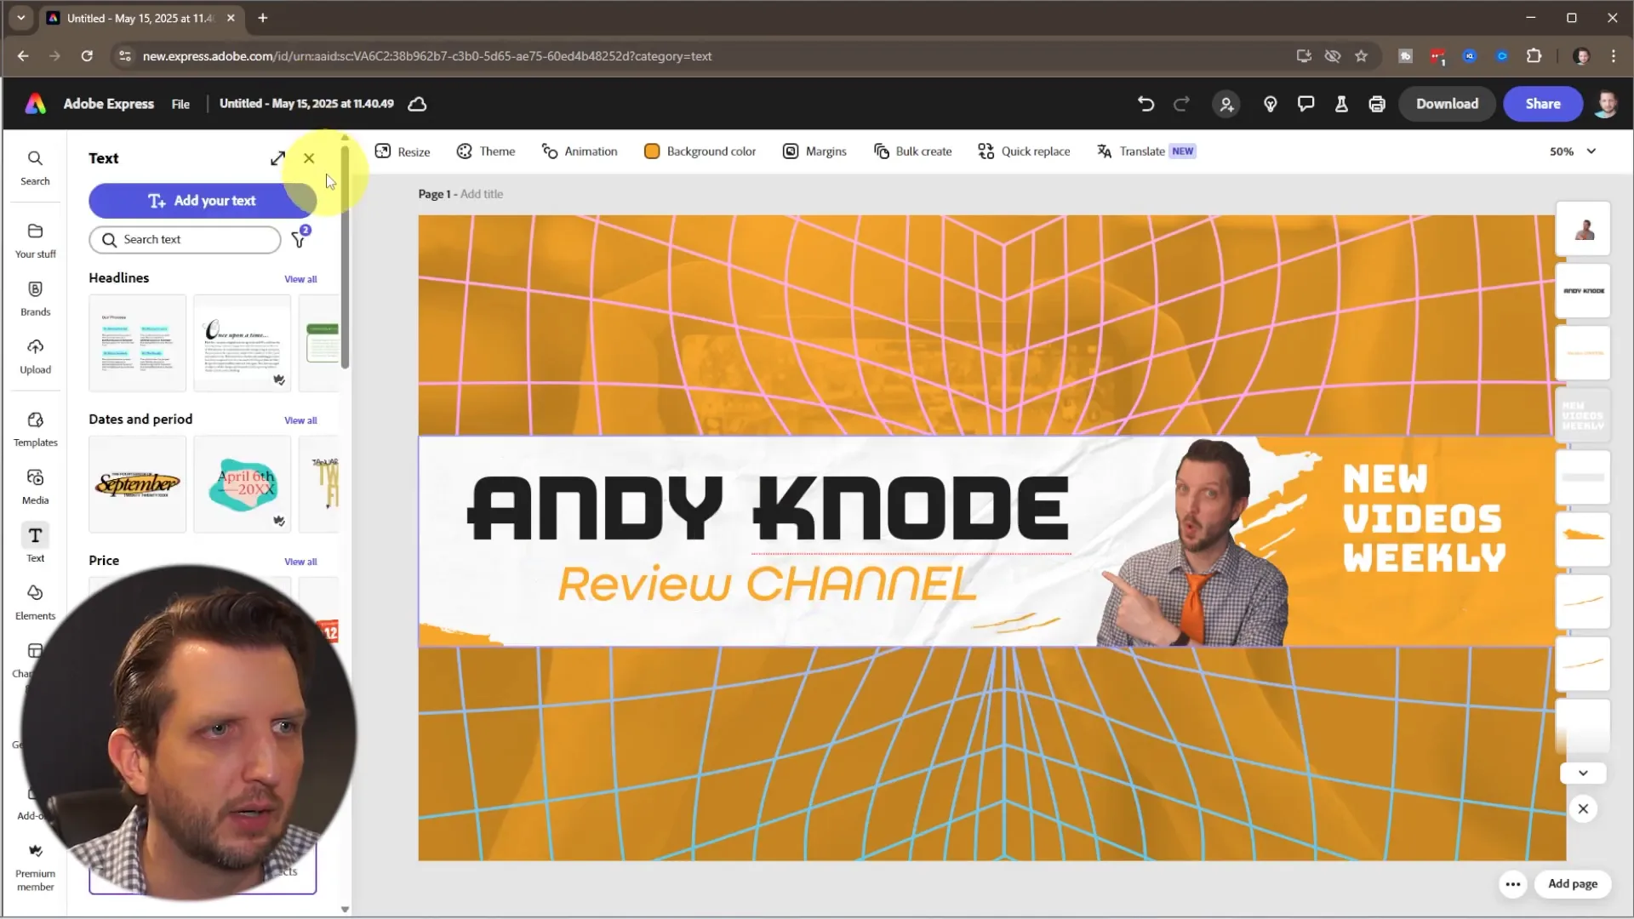Open the Margins settings
1634x919 pixels.
[x=814, y=151]
